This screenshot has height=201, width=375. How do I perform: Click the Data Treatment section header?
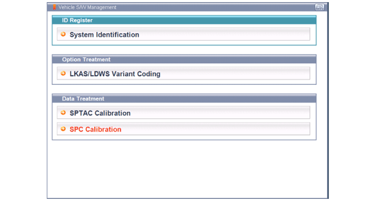(x=184, y=99)
